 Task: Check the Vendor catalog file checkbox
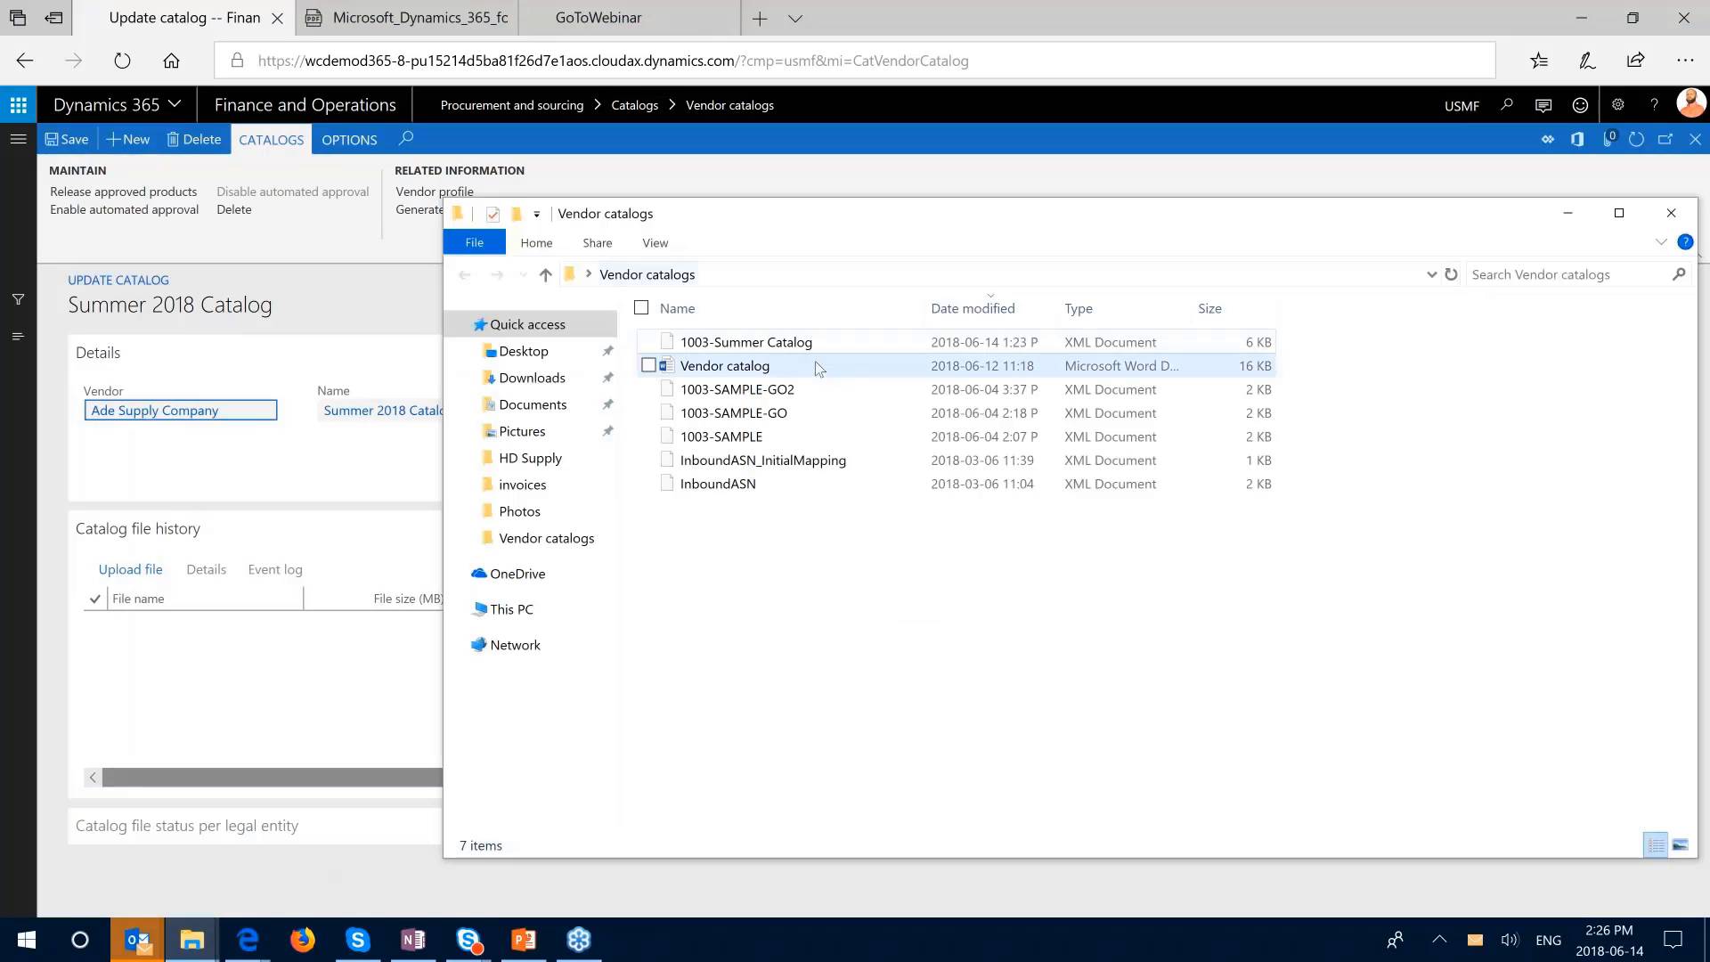pyautogui.click(x=649, y=365)
